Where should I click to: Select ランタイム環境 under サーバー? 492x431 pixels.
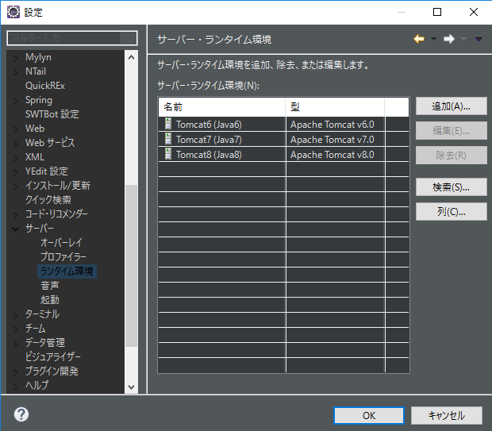[x=67, y=271]
